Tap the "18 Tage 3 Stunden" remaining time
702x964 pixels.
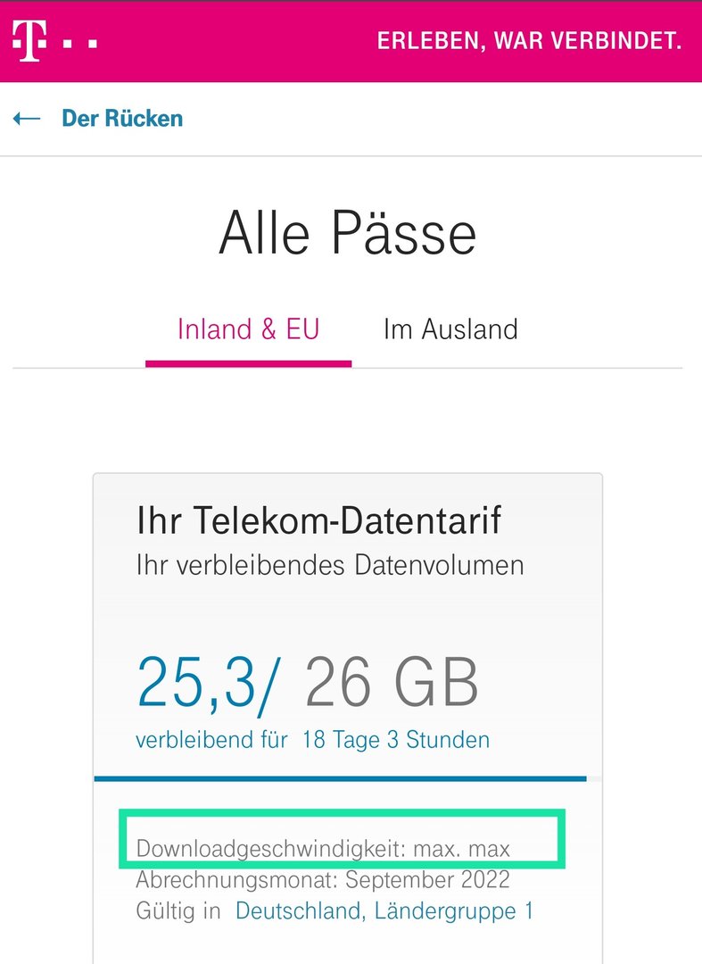[395, 740]
